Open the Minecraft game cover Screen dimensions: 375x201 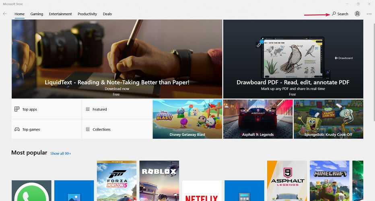(330, 180)
